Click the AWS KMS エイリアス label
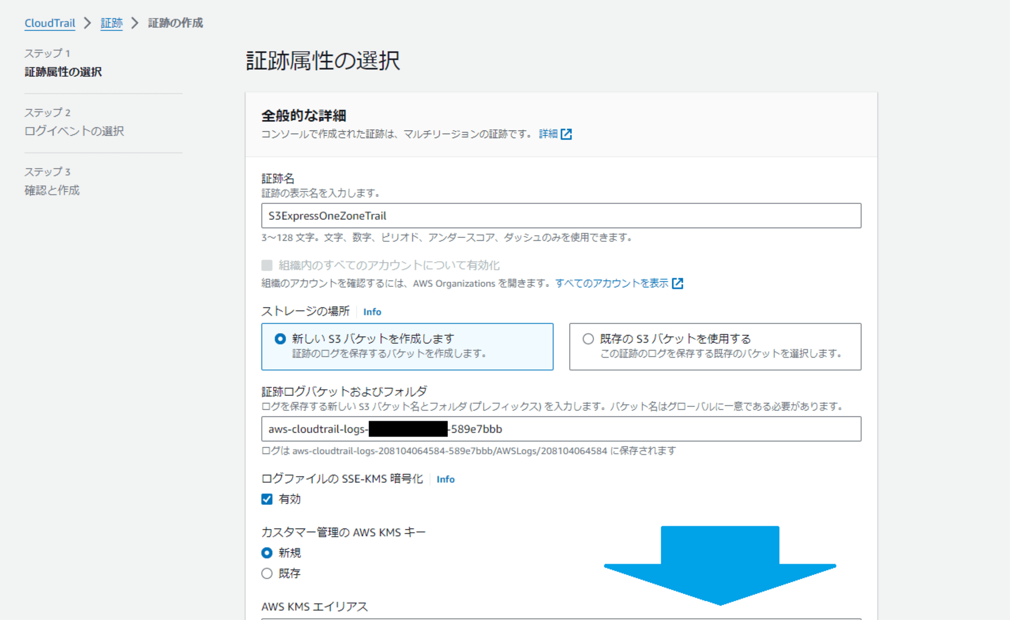Viewport: 1010px width, 620px height. pos(315,606)
